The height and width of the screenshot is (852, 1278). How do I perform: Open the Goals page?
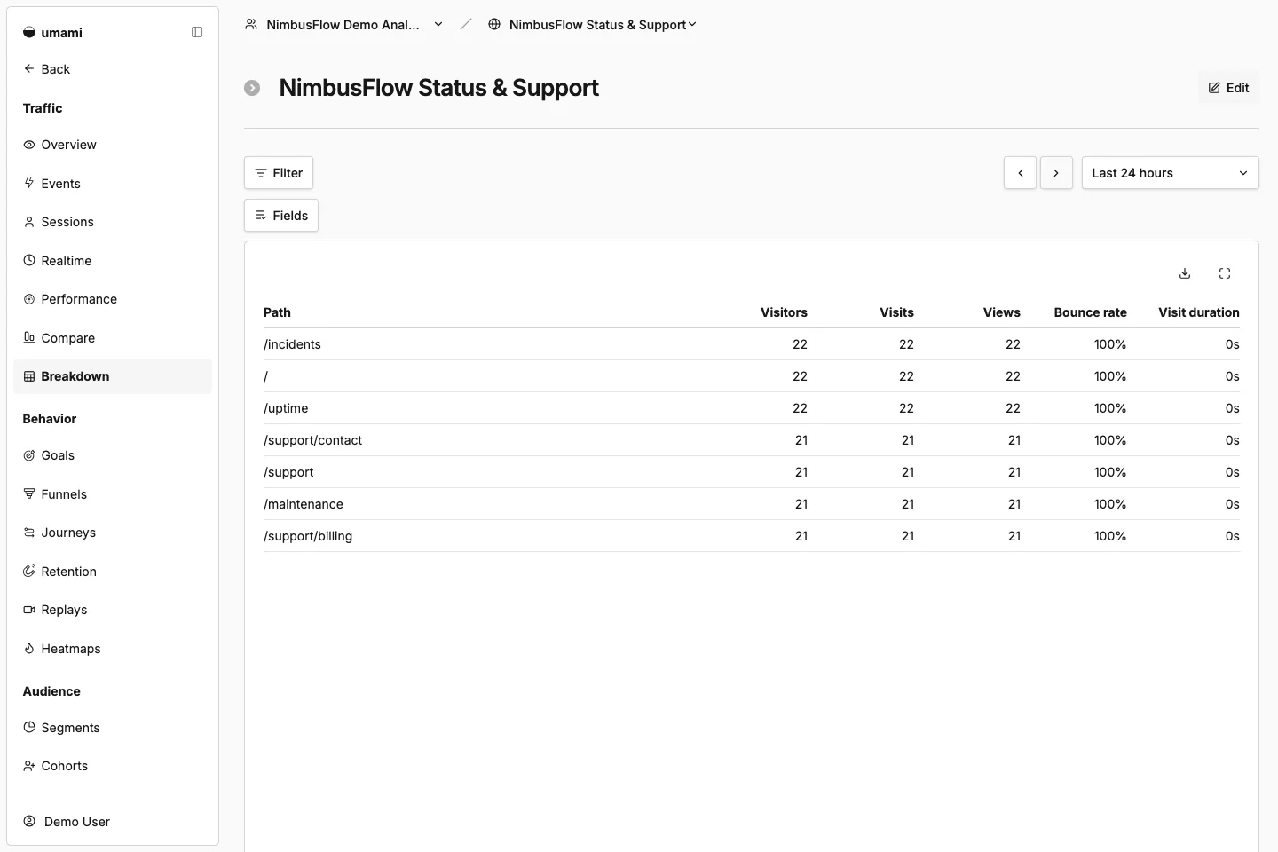pos(113,455)
